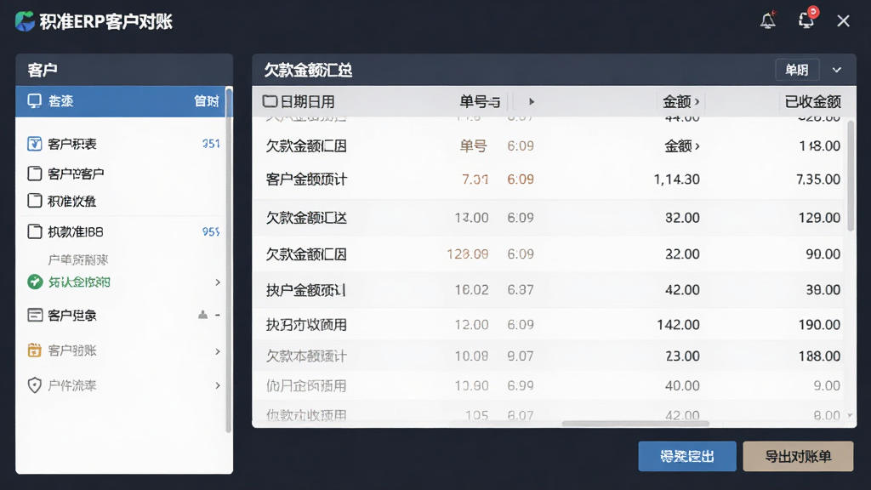Viewport: 871px width, 490px height.
Task: Toggle the select-all checkbox in 日期日用 header
Action: tap(270, 101)
